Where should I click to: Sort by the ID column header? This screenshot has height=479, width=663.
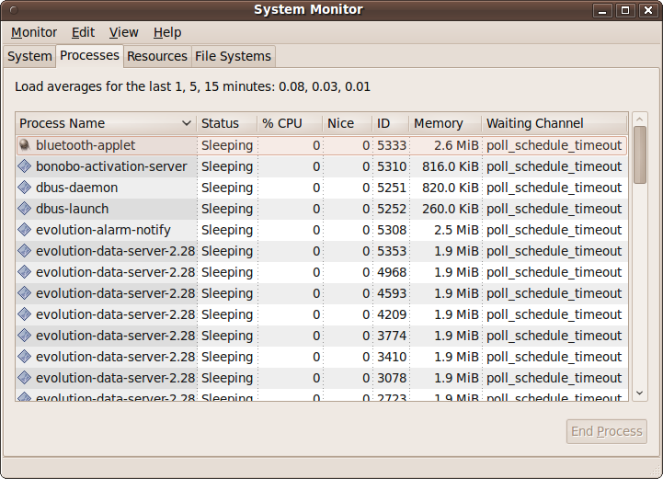click(391, 123)
